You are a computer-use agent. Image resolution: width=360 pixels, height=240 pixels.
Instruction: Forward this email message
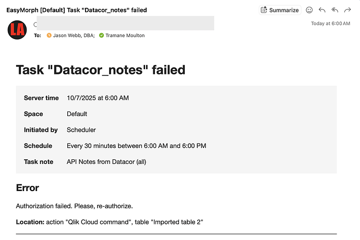pyautogui.click(x=347, y=10)
